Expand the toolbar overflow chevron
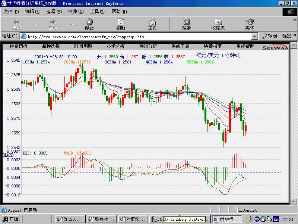The image size is (298, 224). coord(295,20)
